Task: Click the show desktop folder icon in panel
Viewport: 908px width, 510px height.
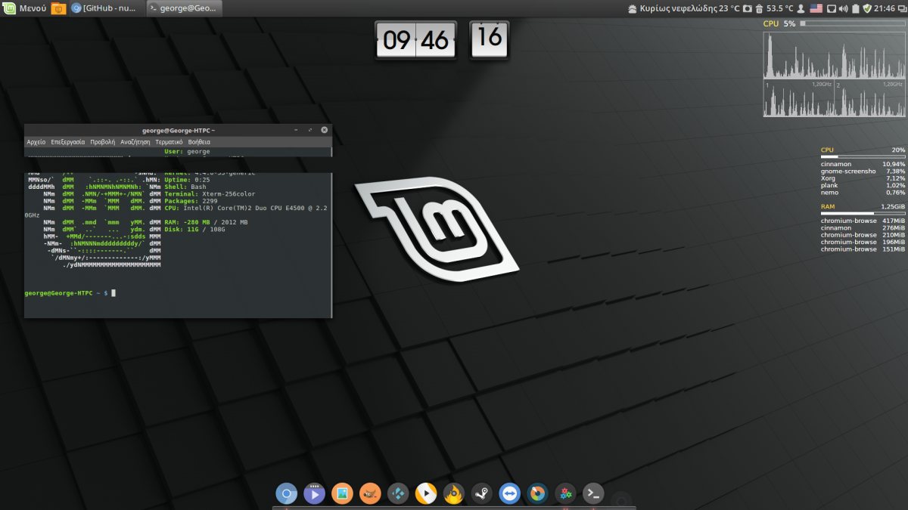Action: [58, 8]
